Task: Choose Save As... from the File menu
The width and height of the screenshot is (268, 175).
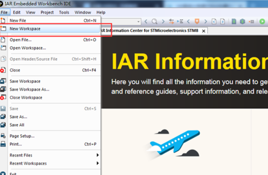Action: coord(50,117)
